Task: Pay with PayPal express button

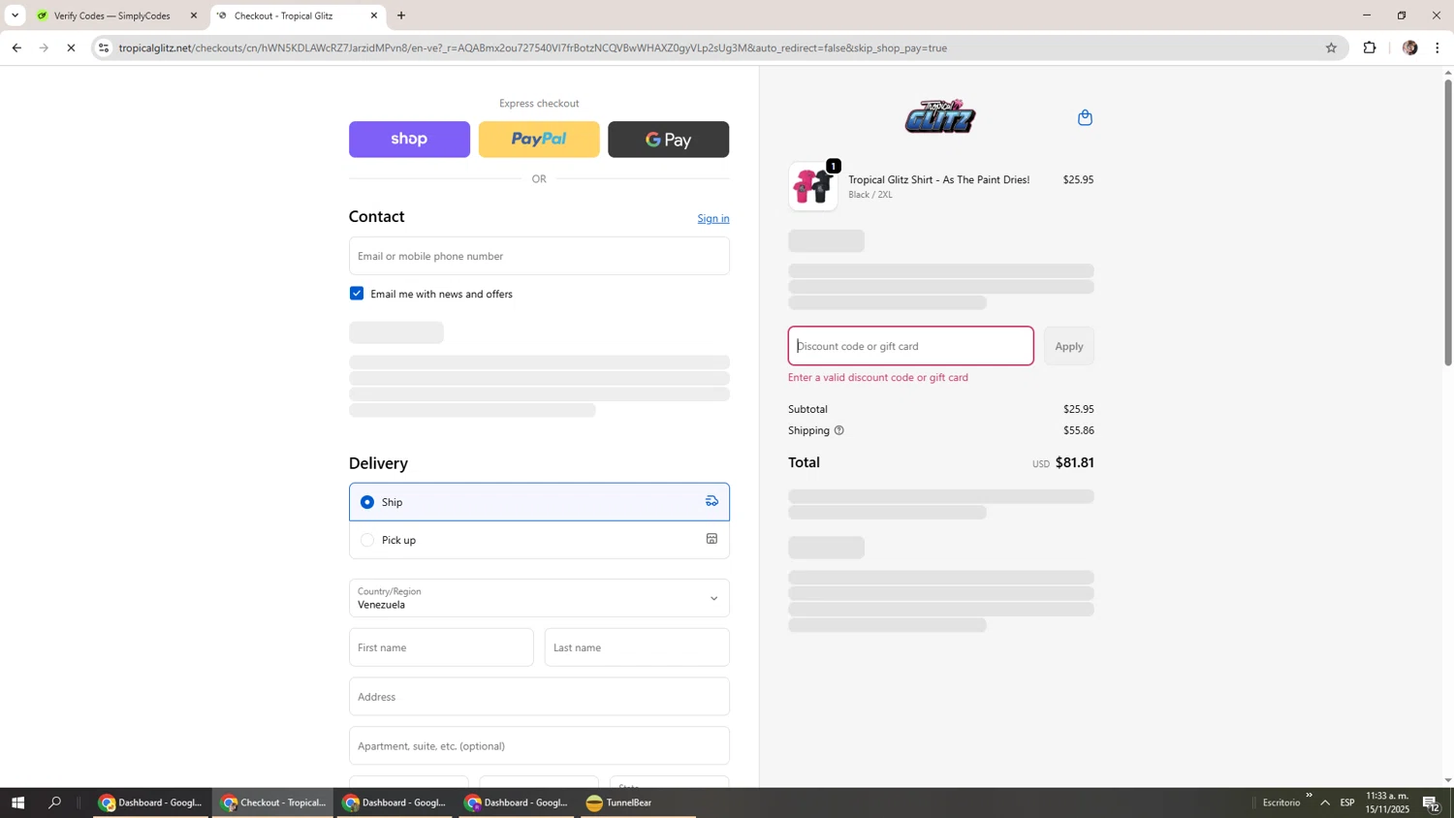Action: coord(539,140)
